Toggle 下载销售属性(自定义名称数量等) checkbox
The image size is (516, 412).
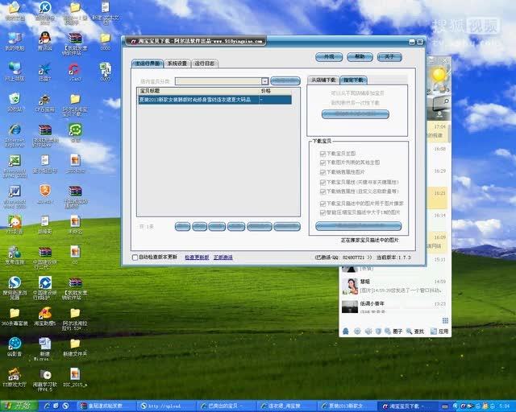pos(322,192)
